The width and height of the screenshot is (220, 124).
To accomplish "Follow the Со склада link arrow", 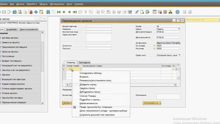I will tap(154, 45).
